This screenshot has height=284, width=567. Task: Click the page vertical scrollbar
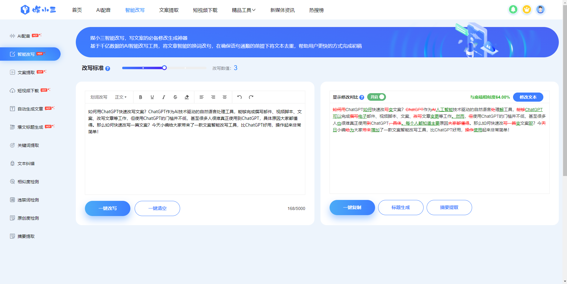(x=565, y=91)
